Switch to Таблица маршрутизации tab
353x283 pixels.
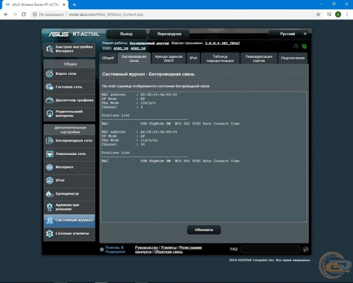[x=220, y=58]
